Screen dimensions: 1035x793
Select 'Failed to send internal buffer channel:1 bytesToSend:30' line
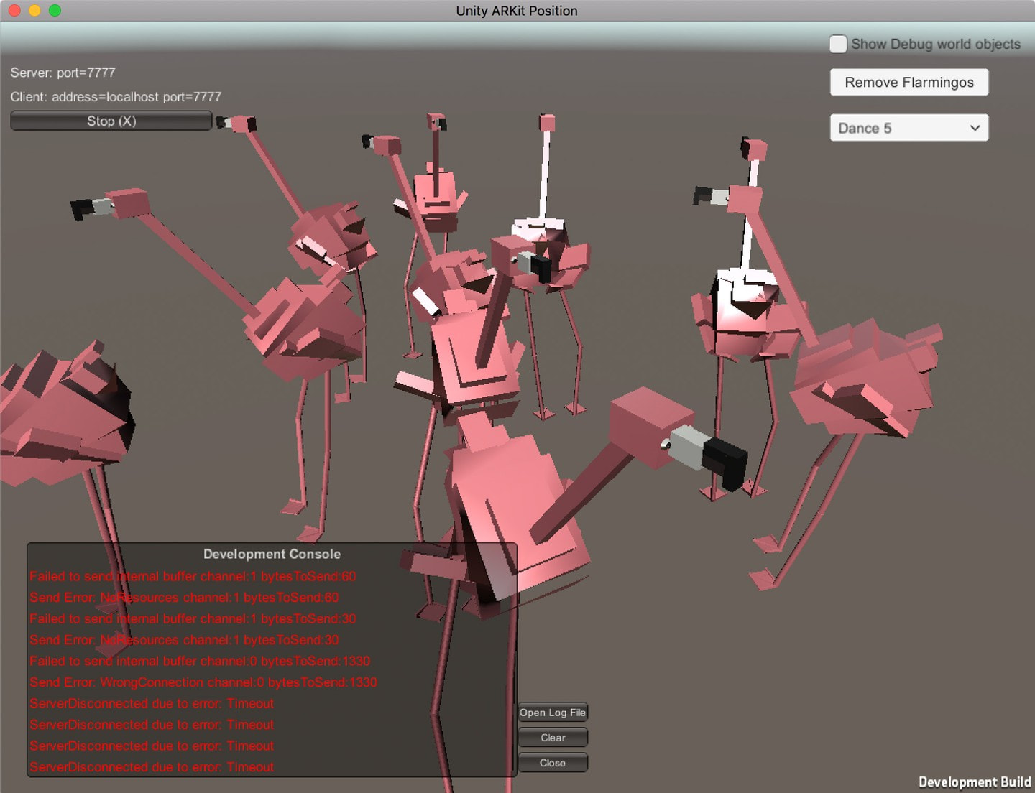coord(193,618)
